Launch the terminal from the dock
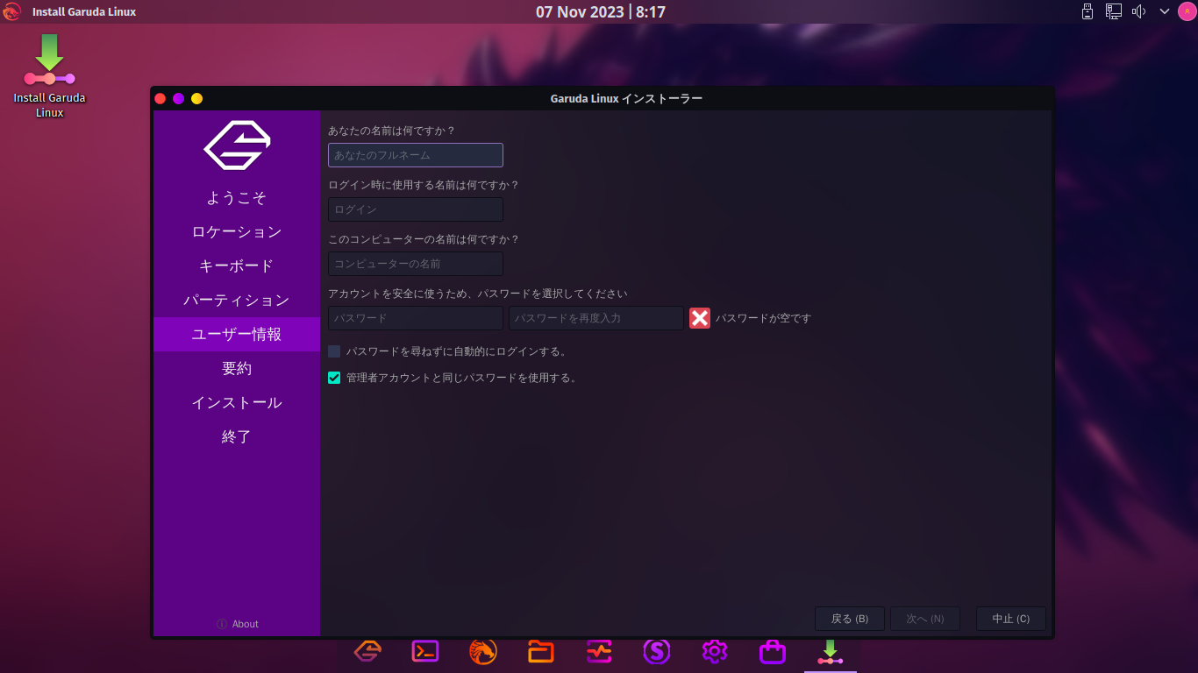 [x=425, y=651]
